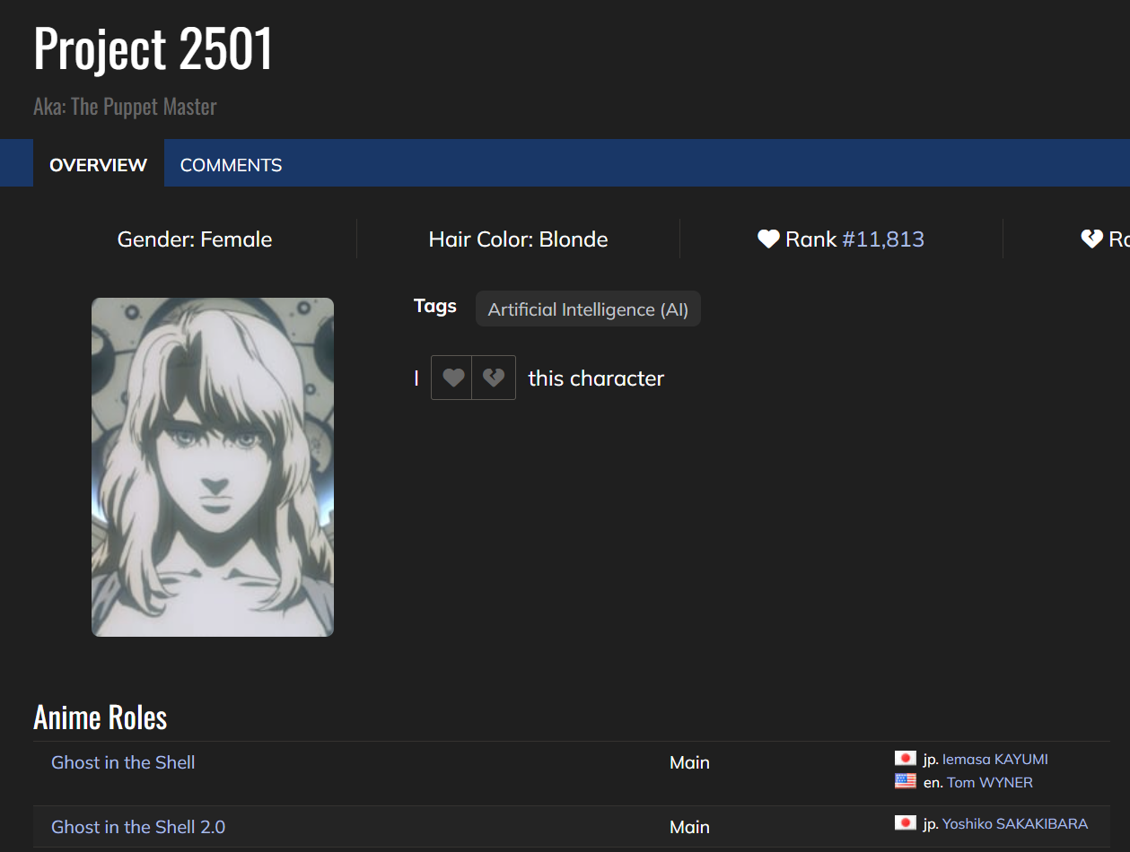Switch to the Comments tab

tap(231, 165)
